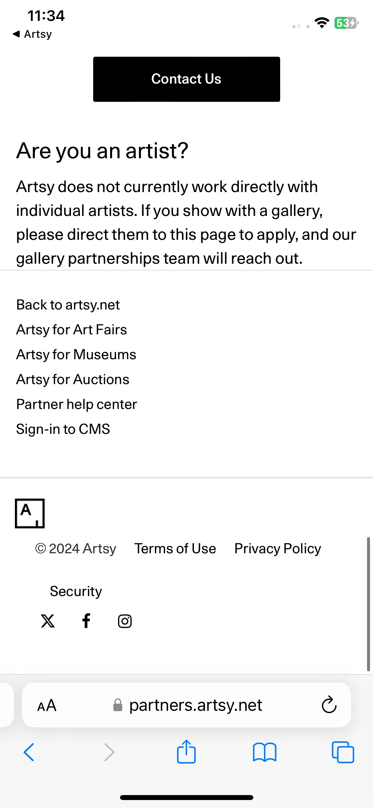Follow the Sign-in to CMS link
The image size is (373, 808).
63,429
